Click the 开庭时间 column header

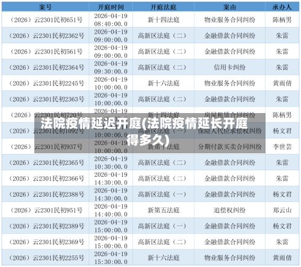coord(111,7)
